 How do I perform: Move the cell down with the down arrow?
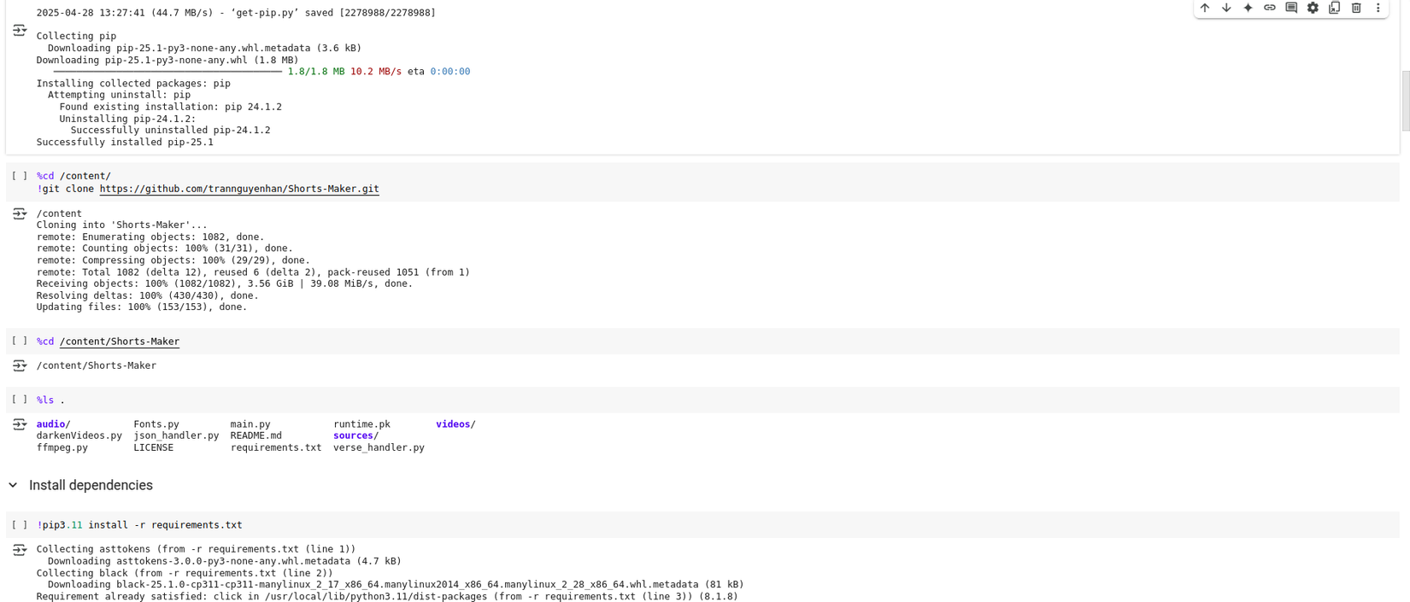tap(1226, 8)
